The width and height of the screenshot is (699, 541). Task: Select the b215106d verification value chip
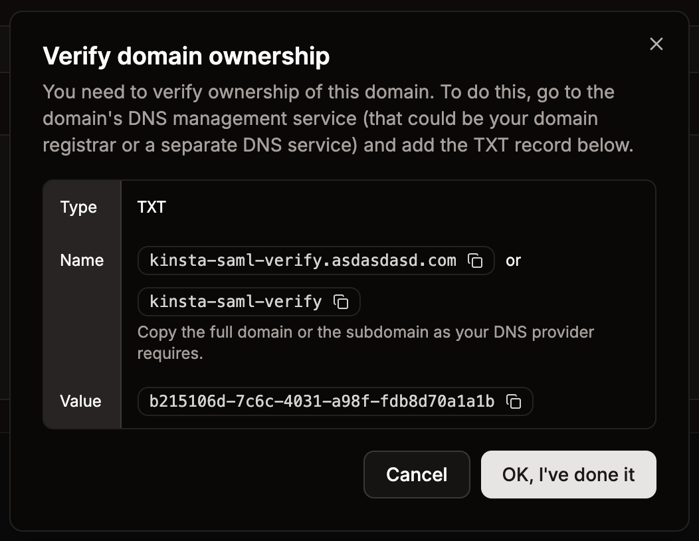(322, 401)
